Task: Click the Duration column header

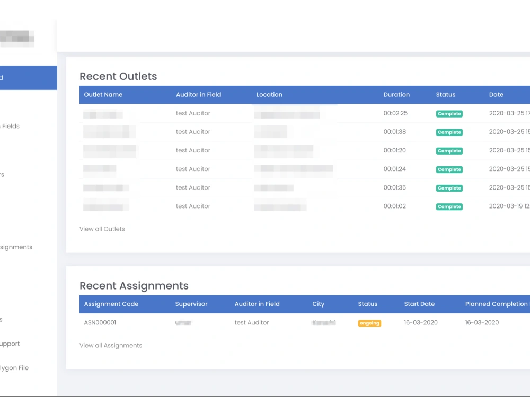Action: coord(396,95)
